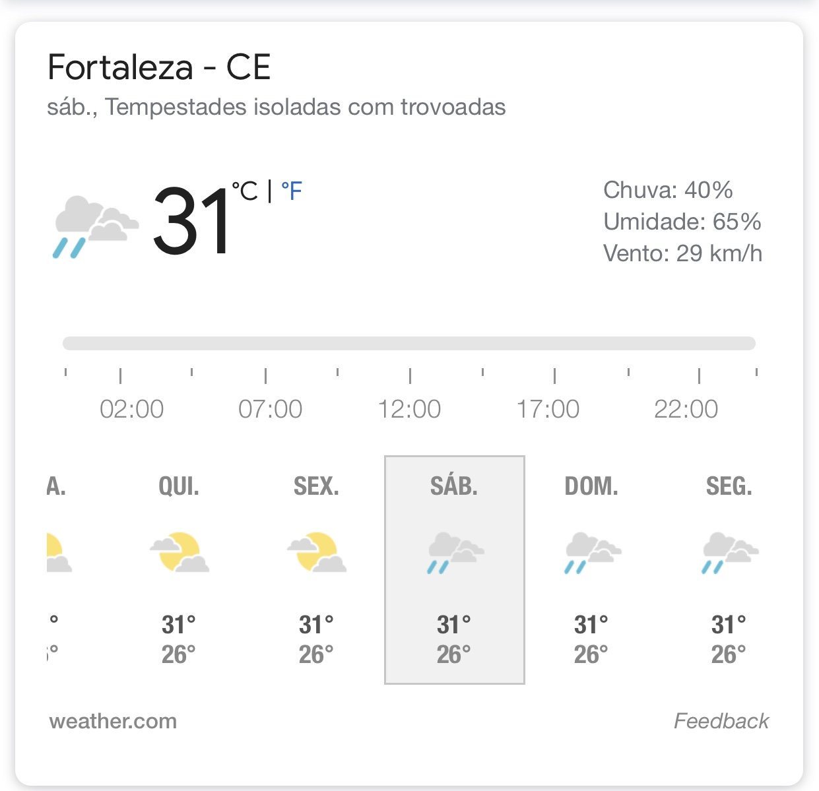Image resolution: width=819 pixels, height=791 pixels.
Task: Click the rain cloud icon under DOM.
Action: pyautogui.click(x=592, y=553)
